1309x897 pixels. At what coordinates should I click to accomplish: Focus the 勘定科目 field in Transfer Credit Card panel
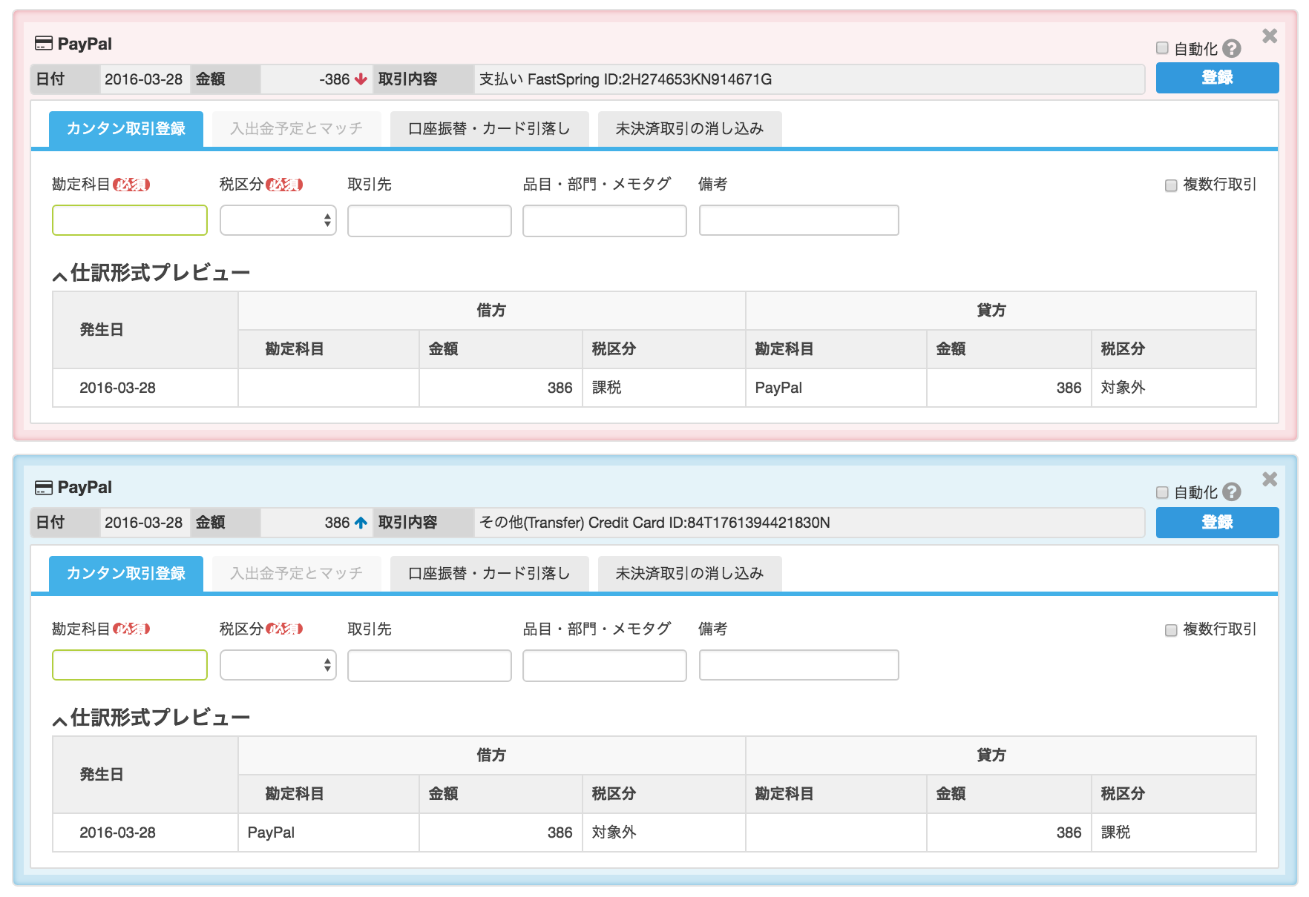pyautogui.click(x=130, y=665)
